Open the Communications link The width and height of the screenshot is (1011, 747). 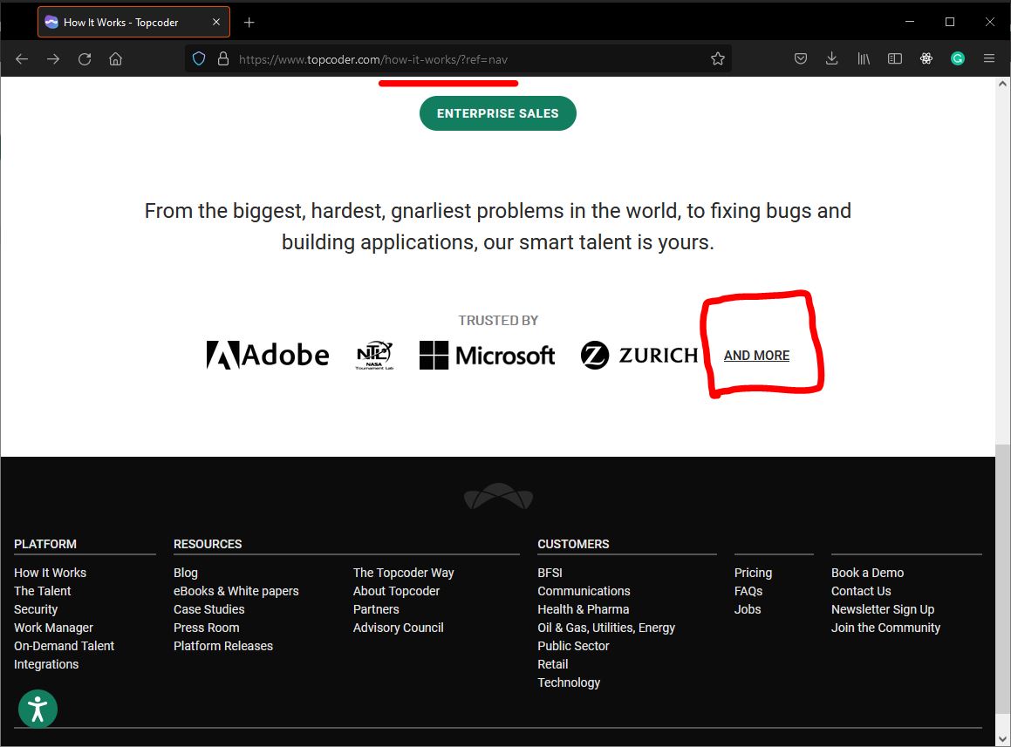click(584, 590)
